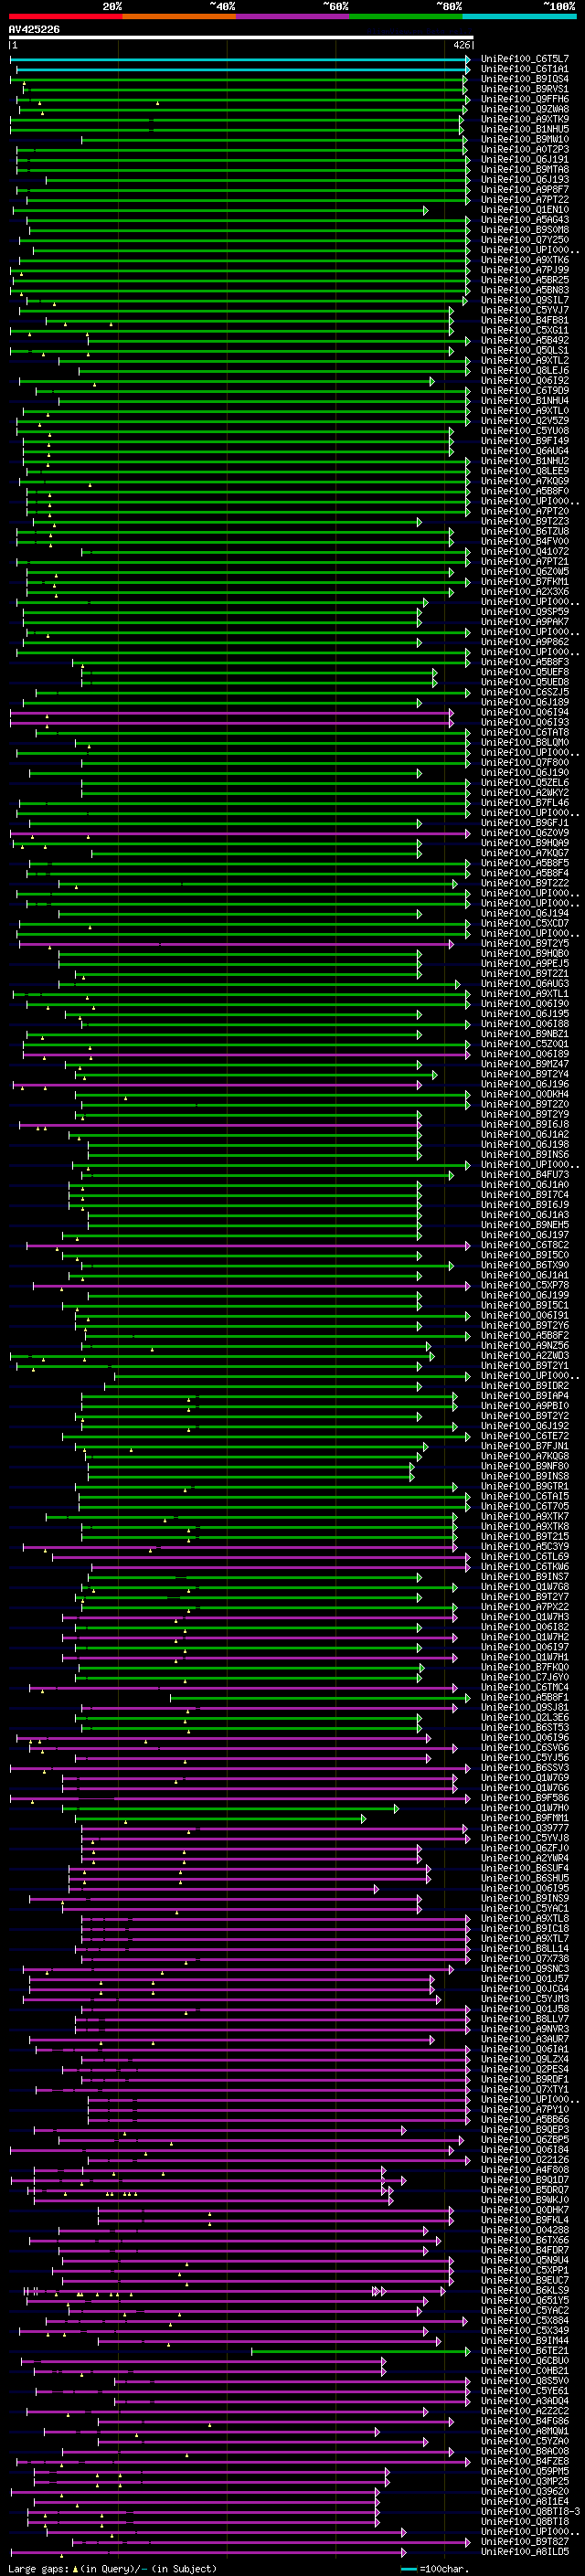Image resolution: width=585 pixels, height=2576 pixels.
Task: Open hit UniRef100_C6T1A1
Action: [x=525, y=69]
